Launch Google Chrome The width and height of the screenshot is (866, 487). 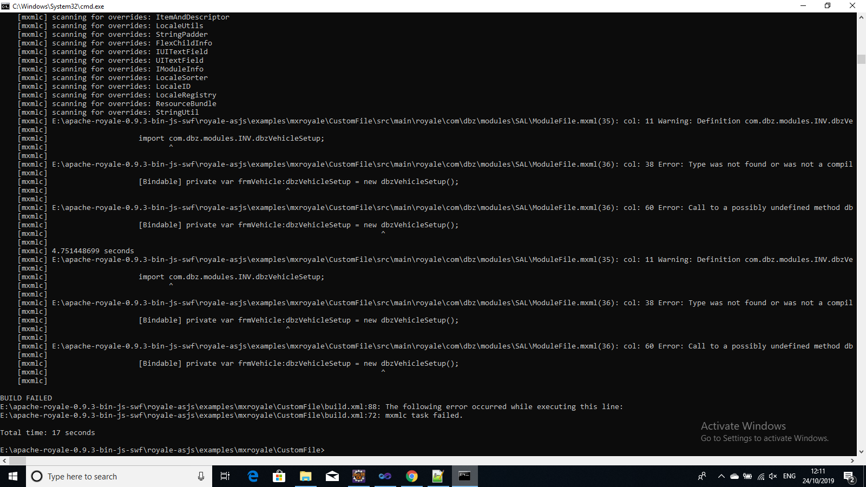pyautogui.click(x=412, y=476)
